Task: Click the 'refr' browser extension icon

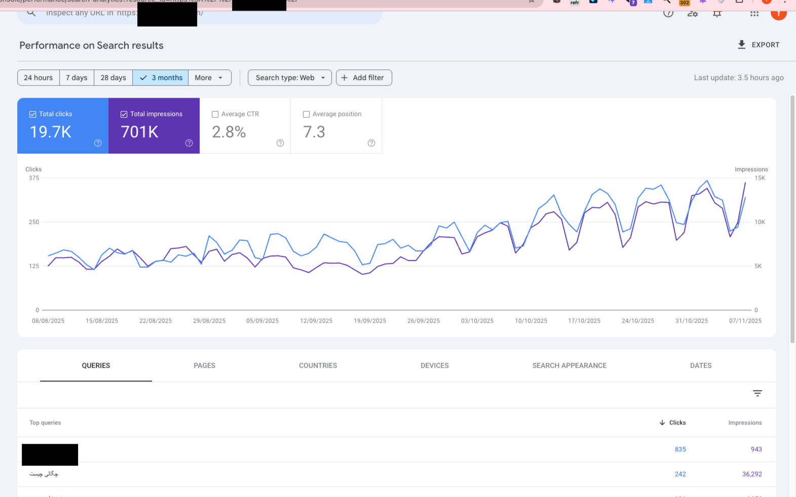Action: (x=575, y=3)
